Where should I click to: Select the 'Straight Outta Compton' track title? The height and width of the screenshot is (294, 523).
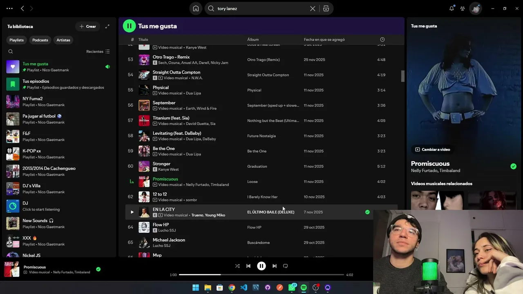coord(177,72)
